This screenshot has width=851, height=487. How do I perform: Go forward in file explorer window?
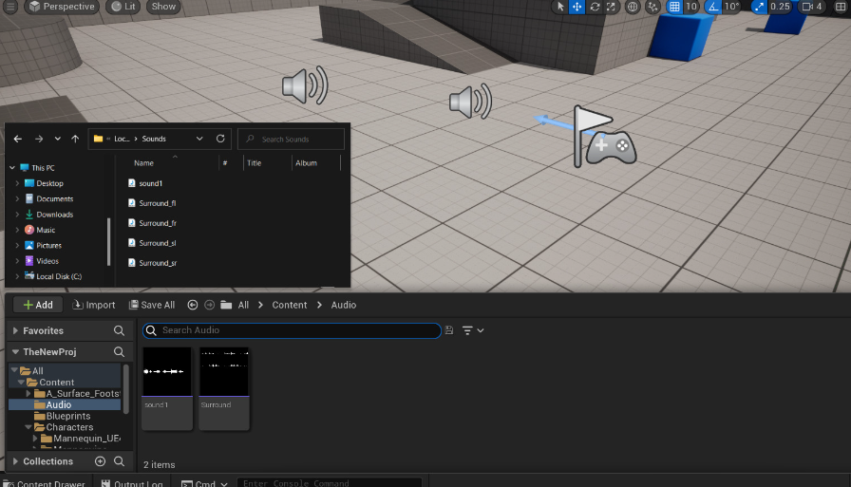39,139
